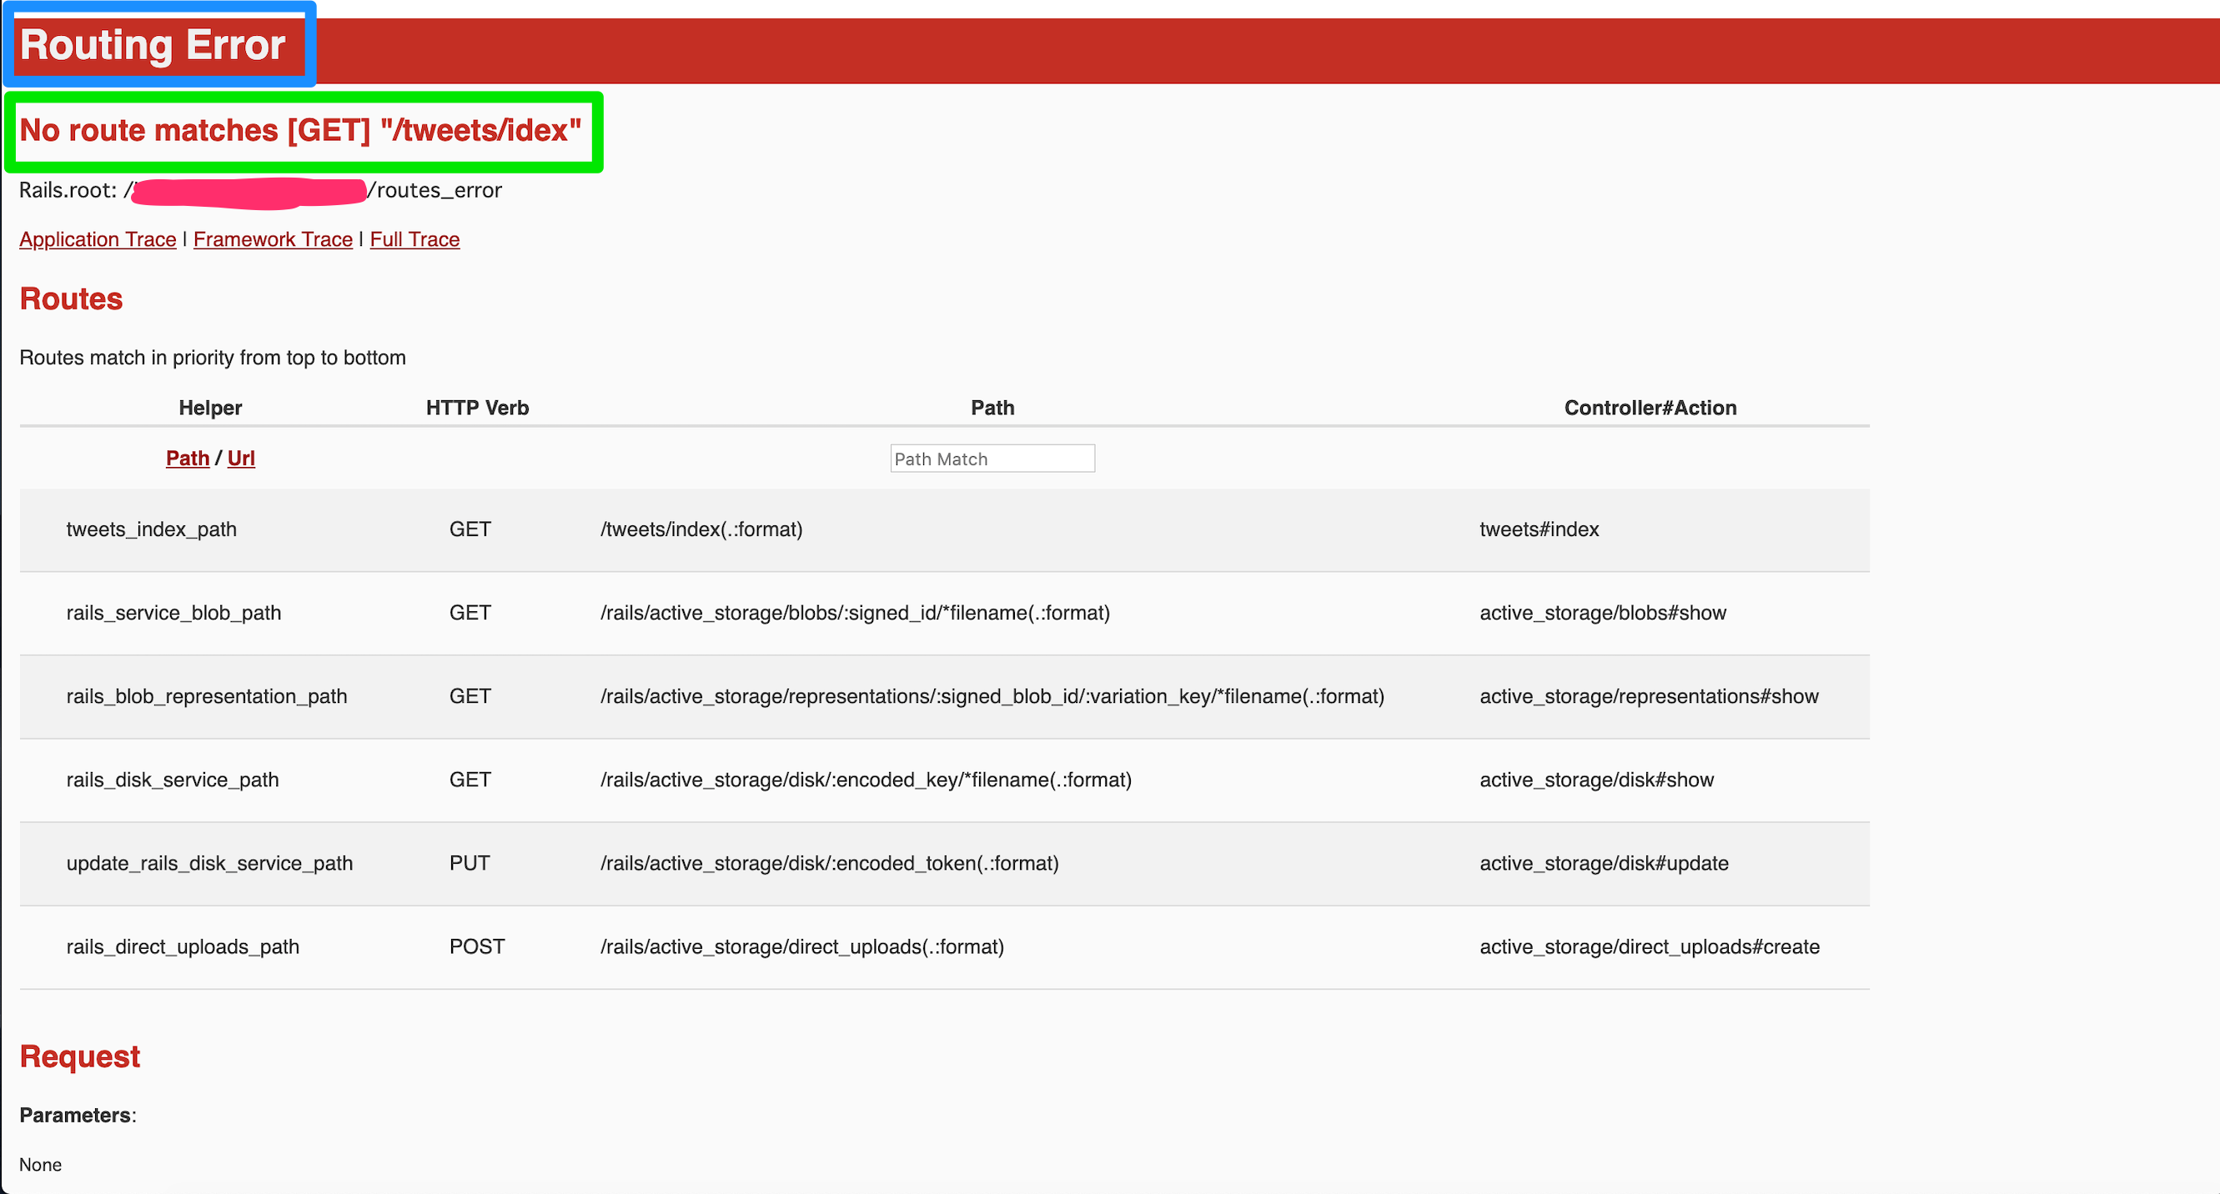2220x1194 pixels.
Task: Click the No route matches error message
Action: 301,131
